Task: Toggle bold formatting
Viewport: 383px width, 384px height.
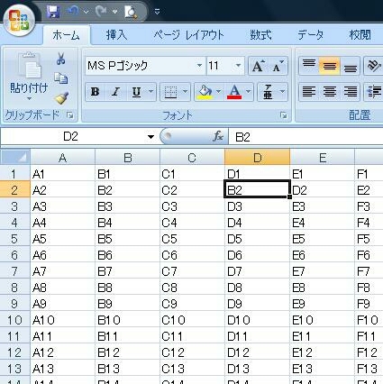Action: click(96, 92)
